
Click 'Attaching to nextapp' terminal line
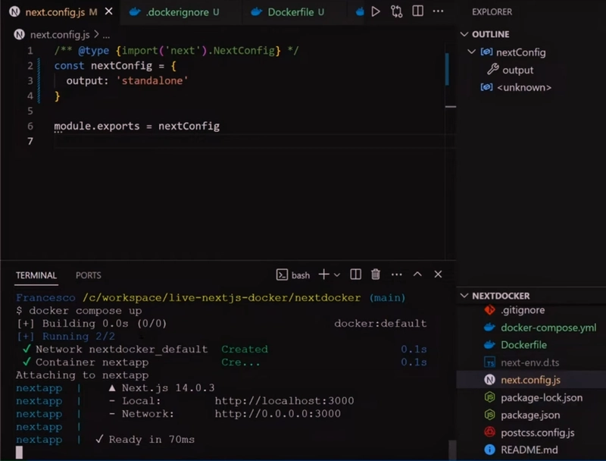tap(82, 375)
